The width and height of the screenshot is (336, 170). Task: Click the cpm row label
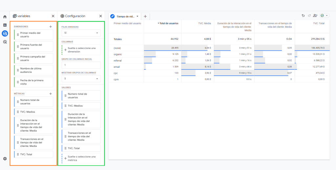[116, 79]
